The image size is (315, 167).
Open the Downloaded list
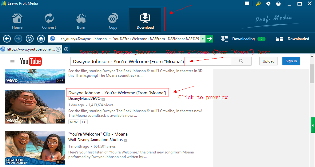point(293,39)
